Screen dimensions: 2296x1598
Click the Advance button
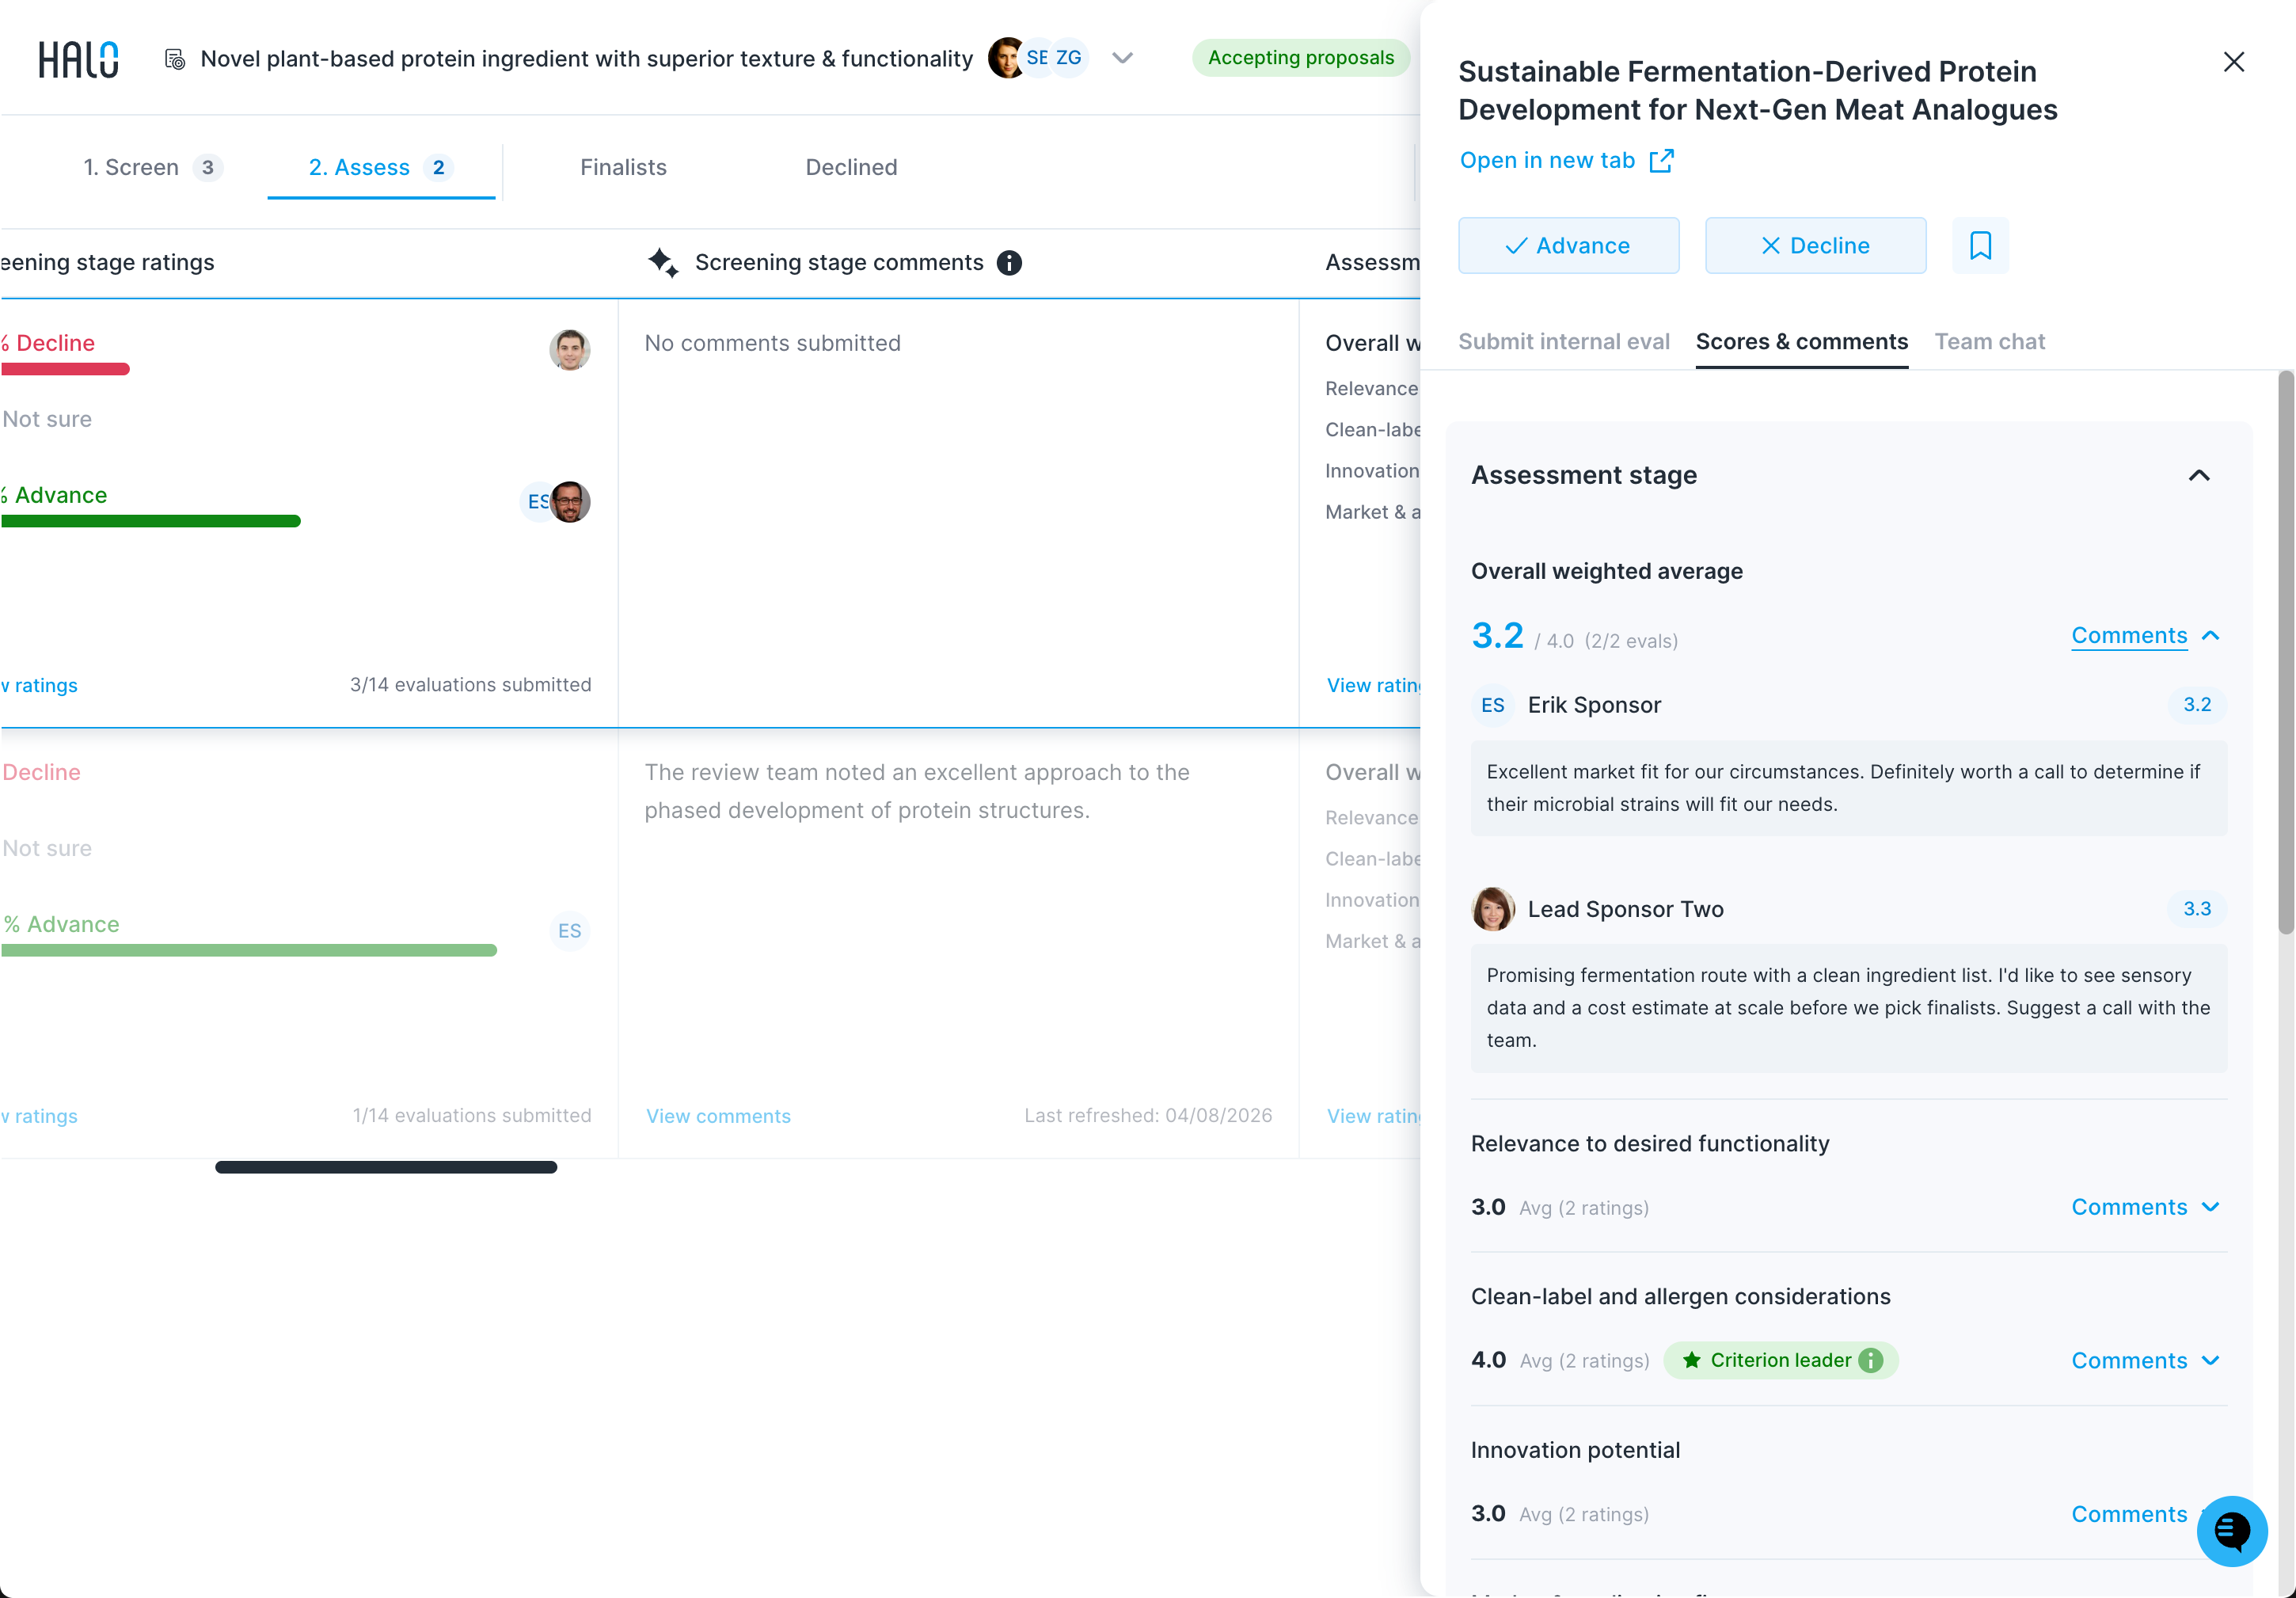(1568, 246)
